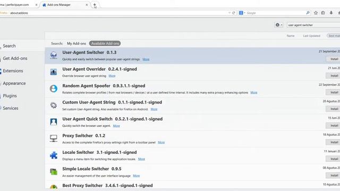
Task: Click the Proxy Switcher monitor icon
Action: (x=54, y=138)
